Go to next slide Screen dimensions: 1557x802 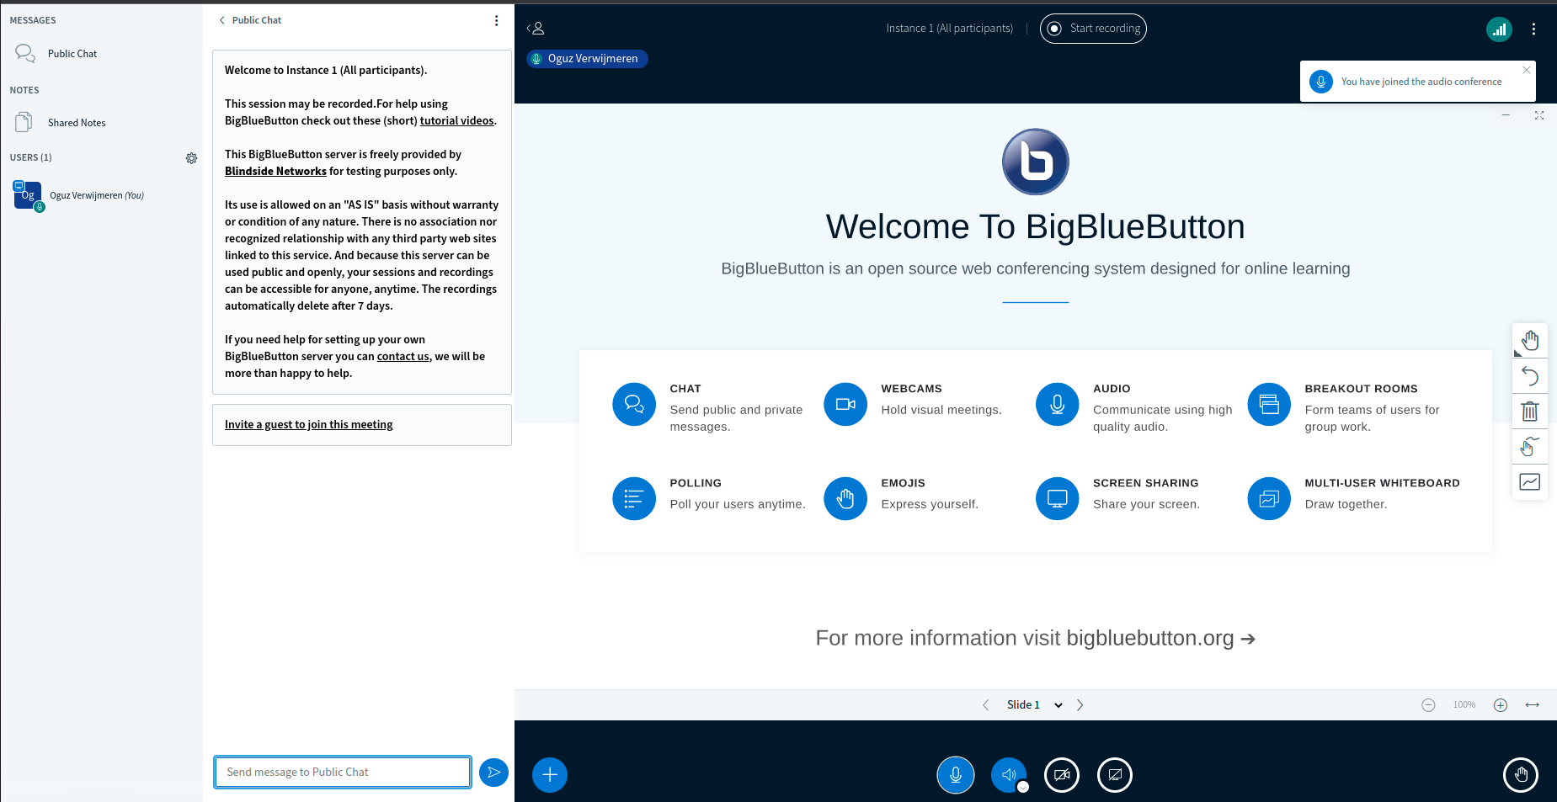click(x=1080, y=705)
